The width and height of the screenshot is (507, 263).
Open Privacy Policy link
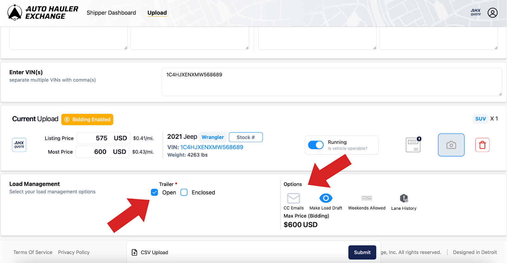(74, 252)
